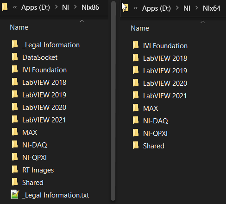The image size is (226, 204).
Task: Select LabVIEW 2020 name in NIx86 window
Action: pyautogui.click(x=44, y=108)
